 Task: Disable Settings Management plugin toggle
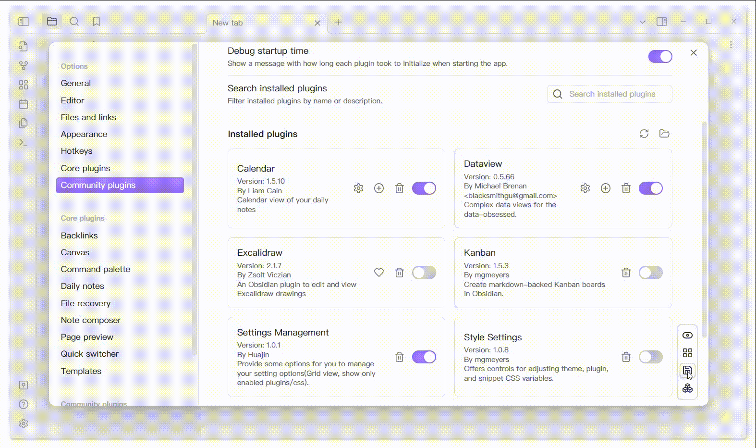(x=424, y=357)
